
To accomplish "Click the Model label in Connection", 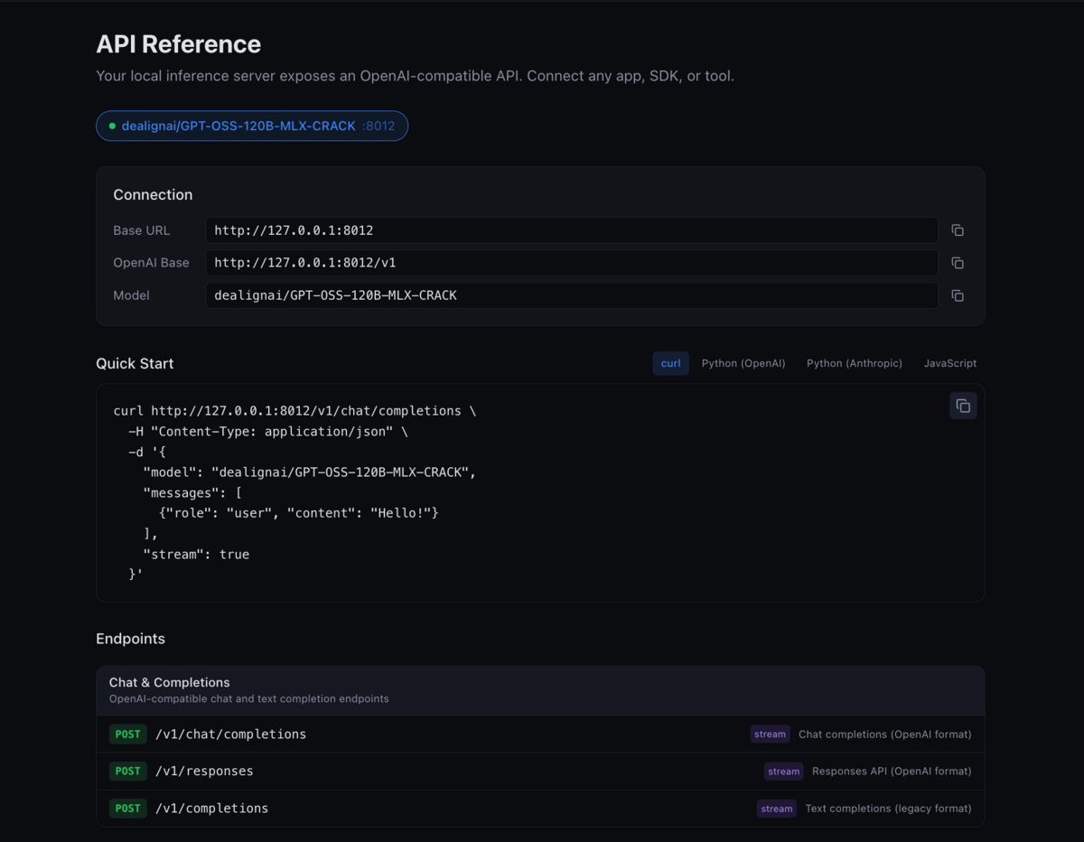I will pyautogui.click(x=131, y=295).
